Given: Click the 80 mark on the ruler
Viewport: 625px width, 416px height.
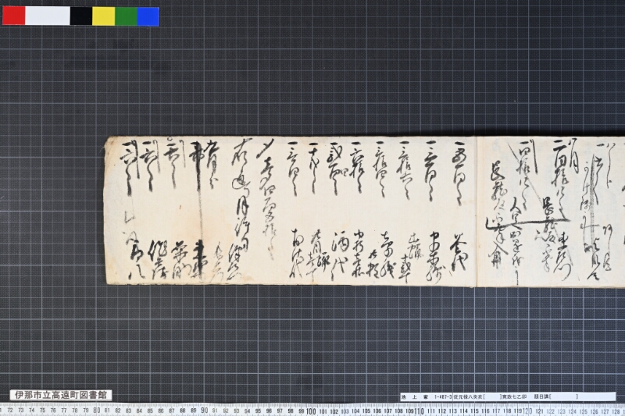Looking at the screenshot, I should pos(96,411).
